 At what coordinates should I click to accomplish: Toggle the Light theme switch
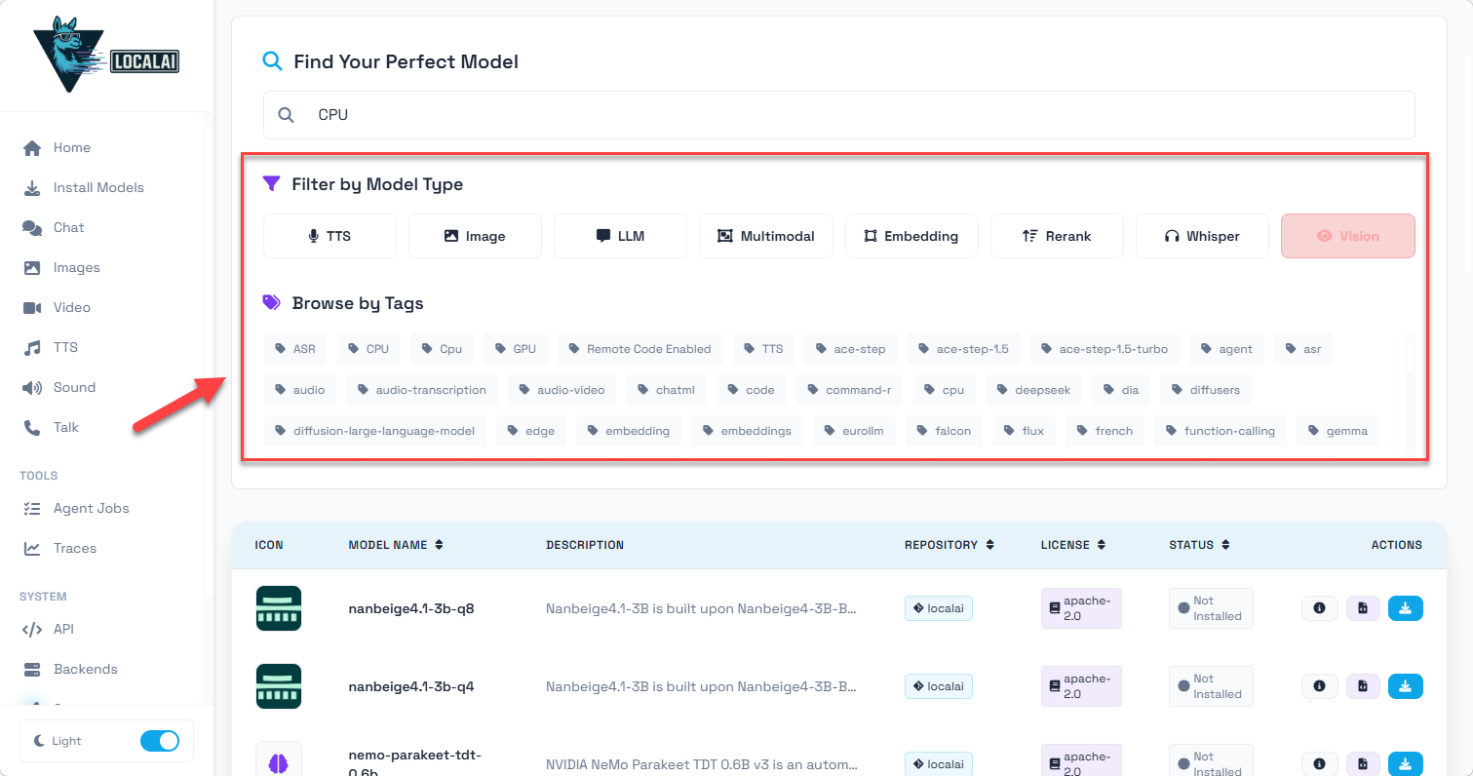(160, 741)
